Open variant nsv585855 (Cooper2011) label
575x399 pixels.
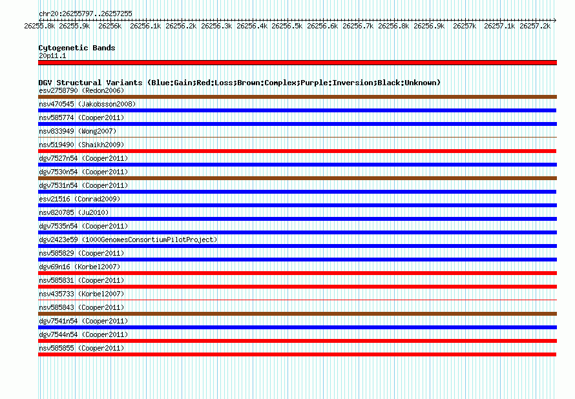point(81,348)
